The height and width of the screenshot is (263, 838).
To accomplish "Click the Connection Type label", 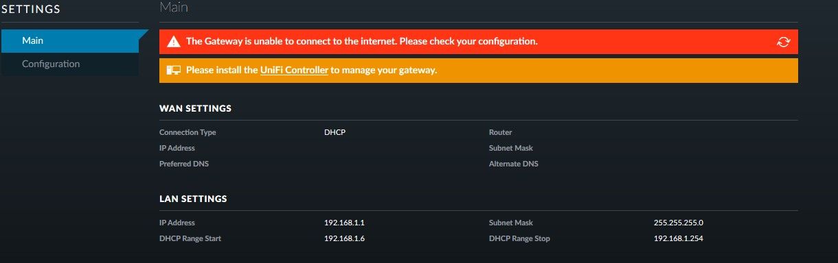I will point(188,132).
